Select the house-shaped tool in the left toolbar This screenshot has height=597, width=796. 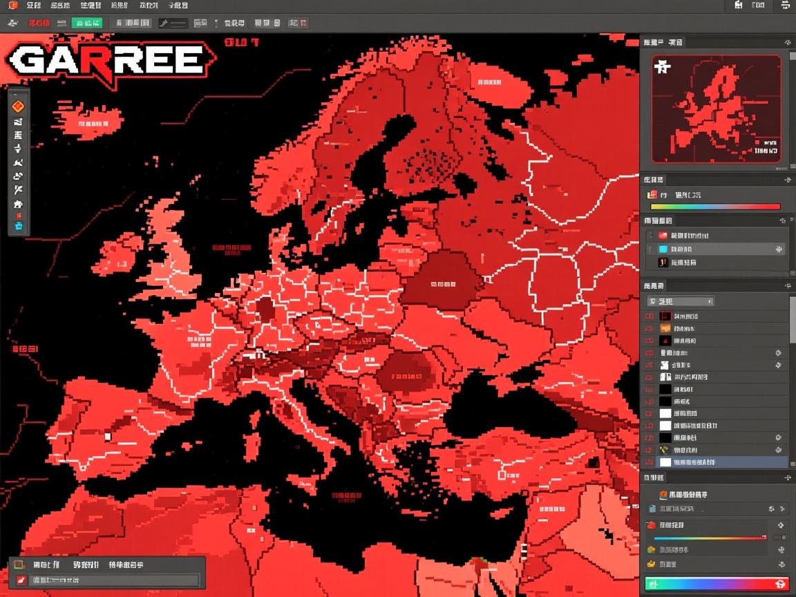18,205
